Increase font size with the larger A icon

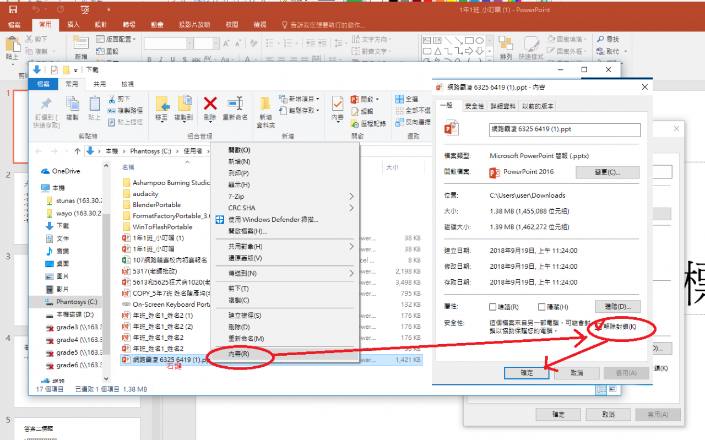pyautogui.click(x=227, y=43)
